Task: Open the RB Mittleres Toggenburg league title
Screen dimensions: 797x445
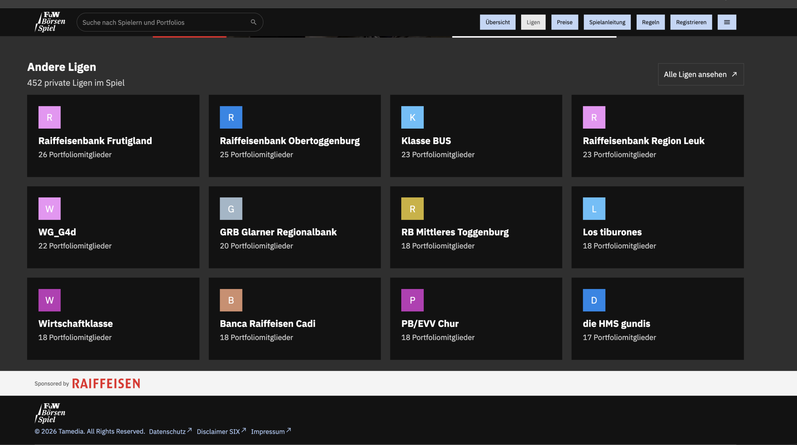Action: [455, 232]
